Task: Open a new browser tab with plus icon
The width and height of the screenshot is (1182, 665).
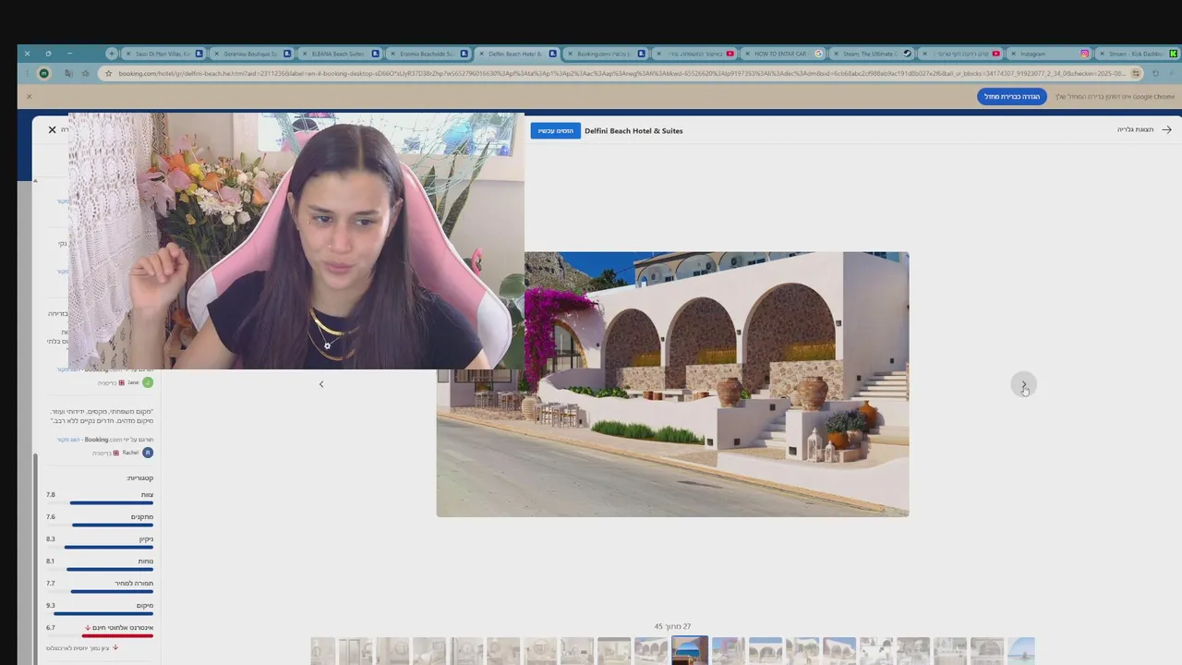Action: [x=112, y=54]
